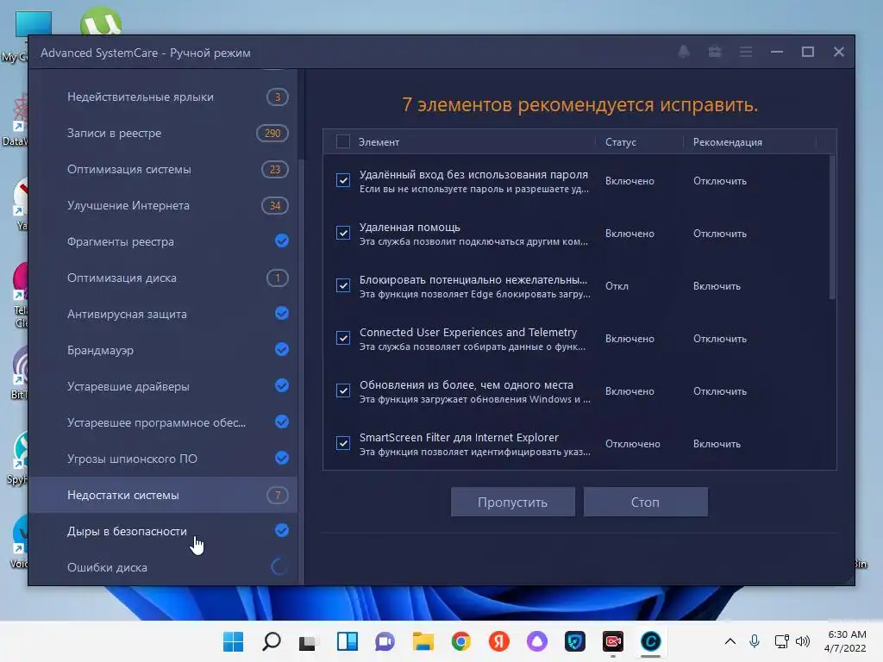Launch Google Chrome from the taskbar
The height and width of the screenshot is (662, 883).
tap(461, 641)
